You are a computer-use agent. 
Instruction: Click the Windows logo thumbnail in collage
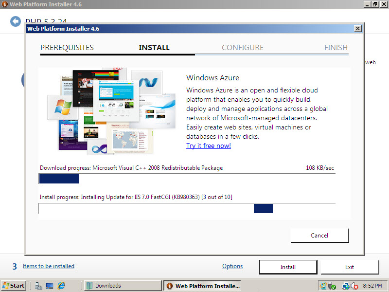(63, 108)
